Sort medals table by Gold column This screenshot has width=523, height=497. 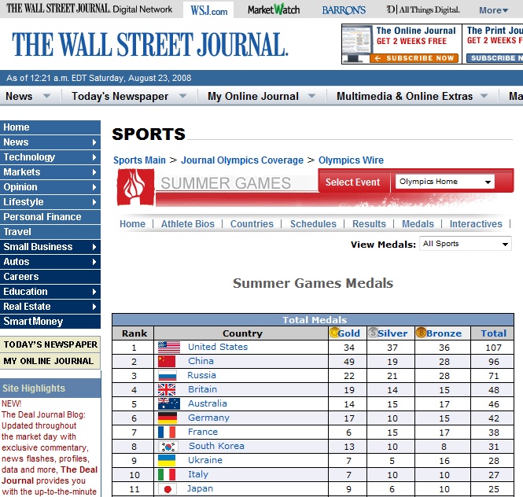click(x=349, y=333)
